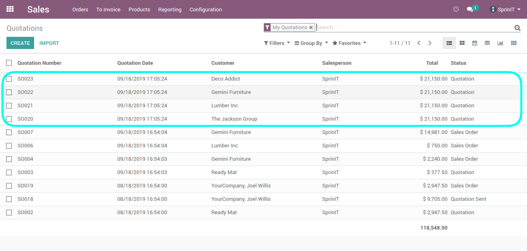Open the conversations chat bubble icon
527x251 pixels.
point(470,9)
